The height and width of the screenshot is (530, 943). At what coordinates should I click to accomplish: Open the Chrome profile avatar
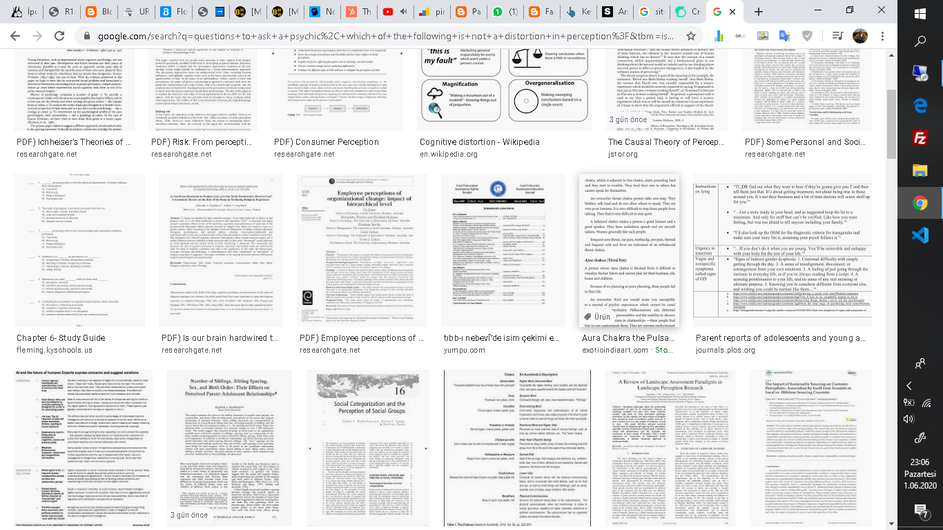[860, 36]
